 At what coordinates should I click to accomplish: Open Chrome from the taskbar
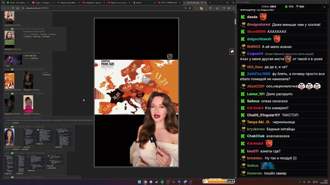[145, 182]
